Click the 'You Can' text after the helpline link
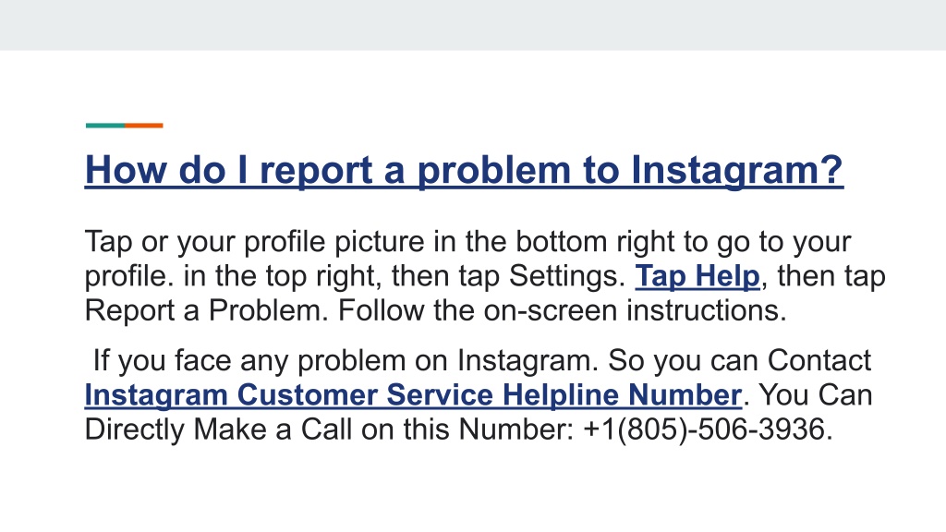This screenshot has width=946, height=532. [815, 395]
